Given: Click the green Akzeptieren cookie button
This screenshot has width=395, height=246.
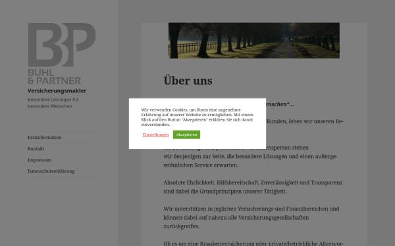Looking at the screenshot, I should [x=186, y=134].
